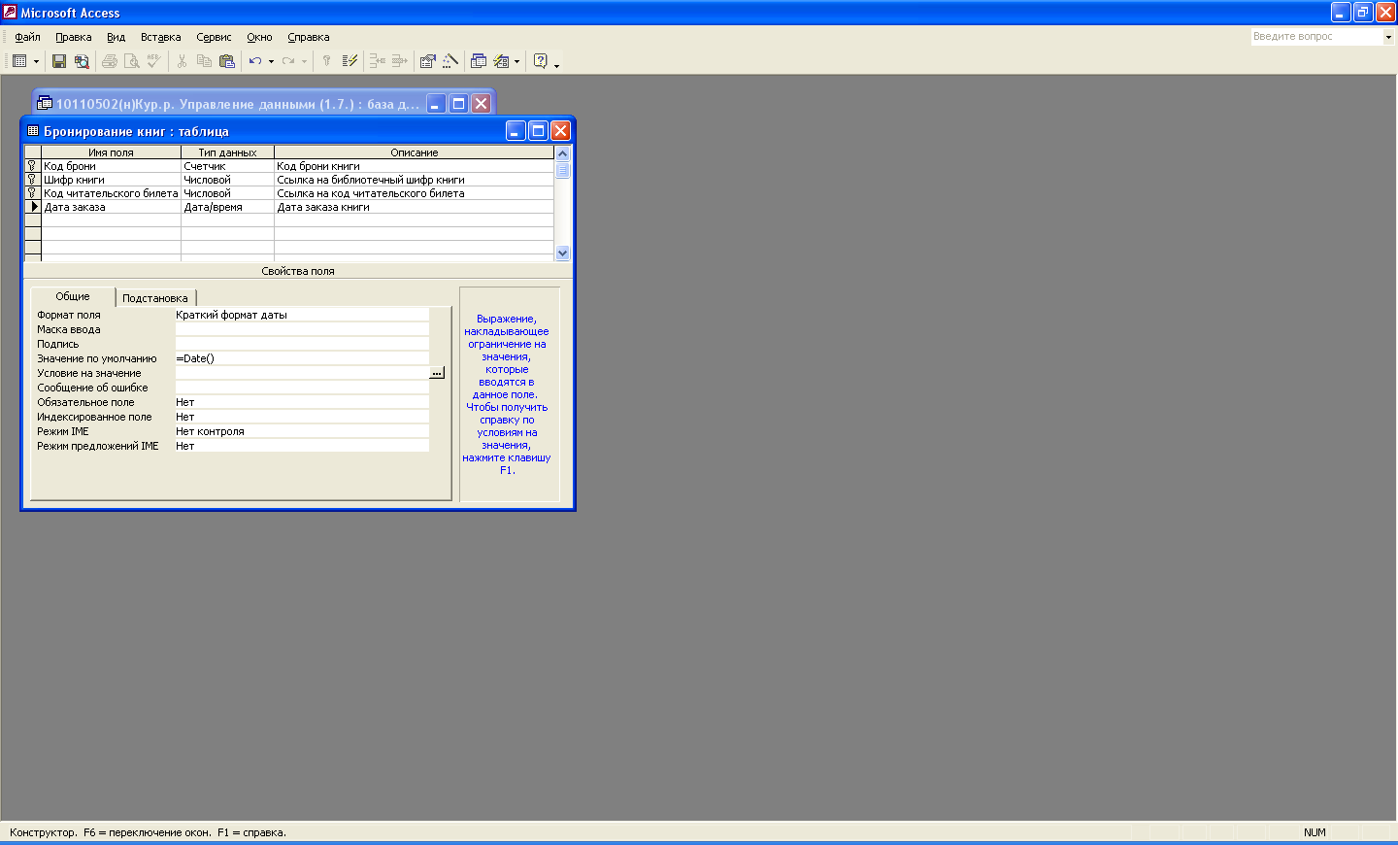Expand the View button dropdown arrow
This screenshot has width=1398, height=845.
[x=37, y=61]
